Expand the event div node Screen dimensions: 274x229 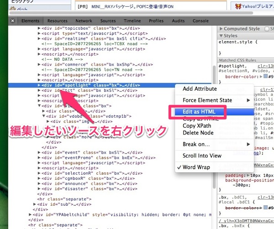(39, 152)
